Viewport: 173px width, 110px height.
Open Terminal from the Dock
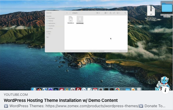[112, 89]
